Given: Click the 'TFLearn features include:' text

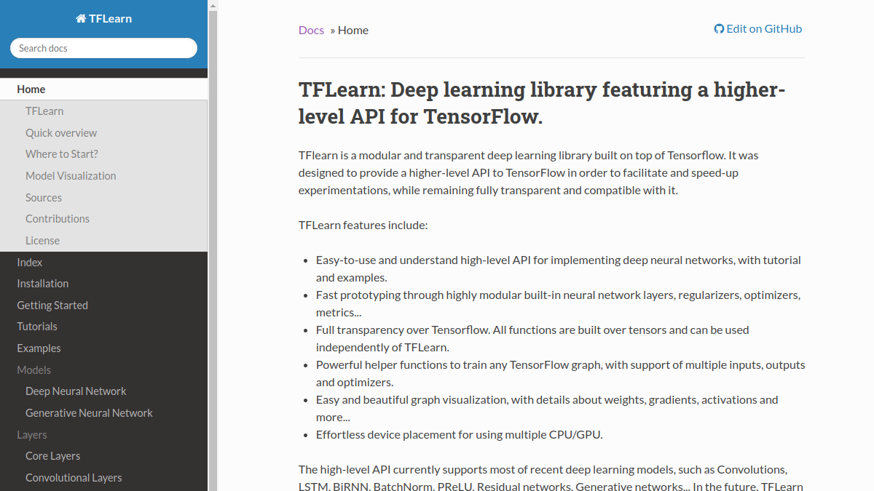Looking at the screenshot, I should click(x=363, y=225).
